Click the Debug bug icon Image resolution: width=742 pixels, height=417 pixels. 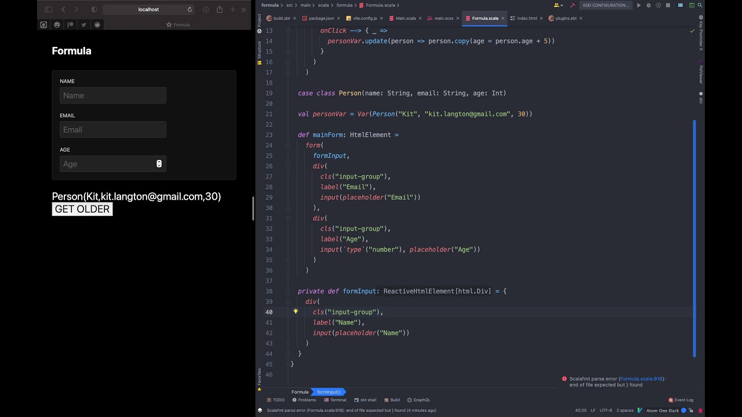[x=649, y=5]
